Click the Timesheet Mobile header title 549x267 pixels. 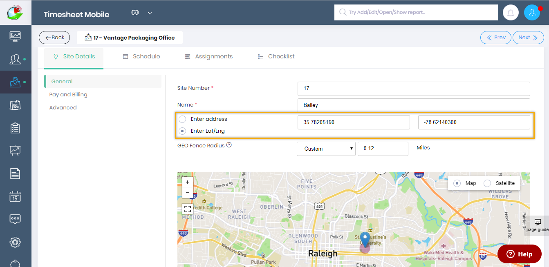click(76, 15)
